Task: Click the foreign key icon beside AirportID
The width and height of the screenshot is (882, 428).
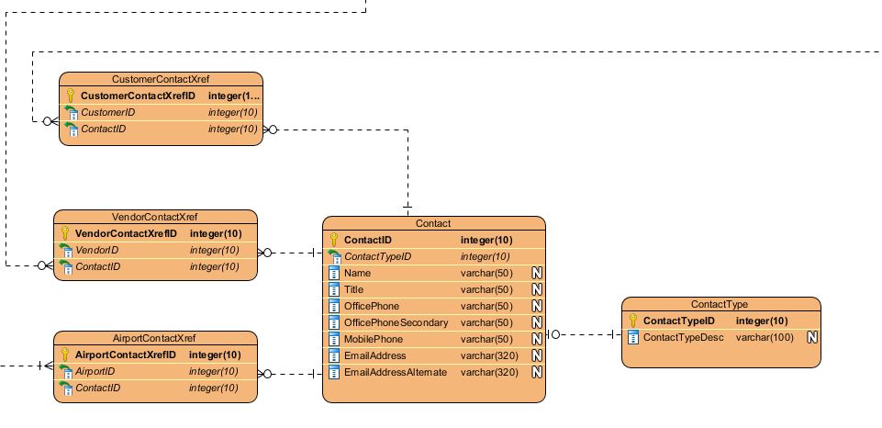Action: coord(65,371)
